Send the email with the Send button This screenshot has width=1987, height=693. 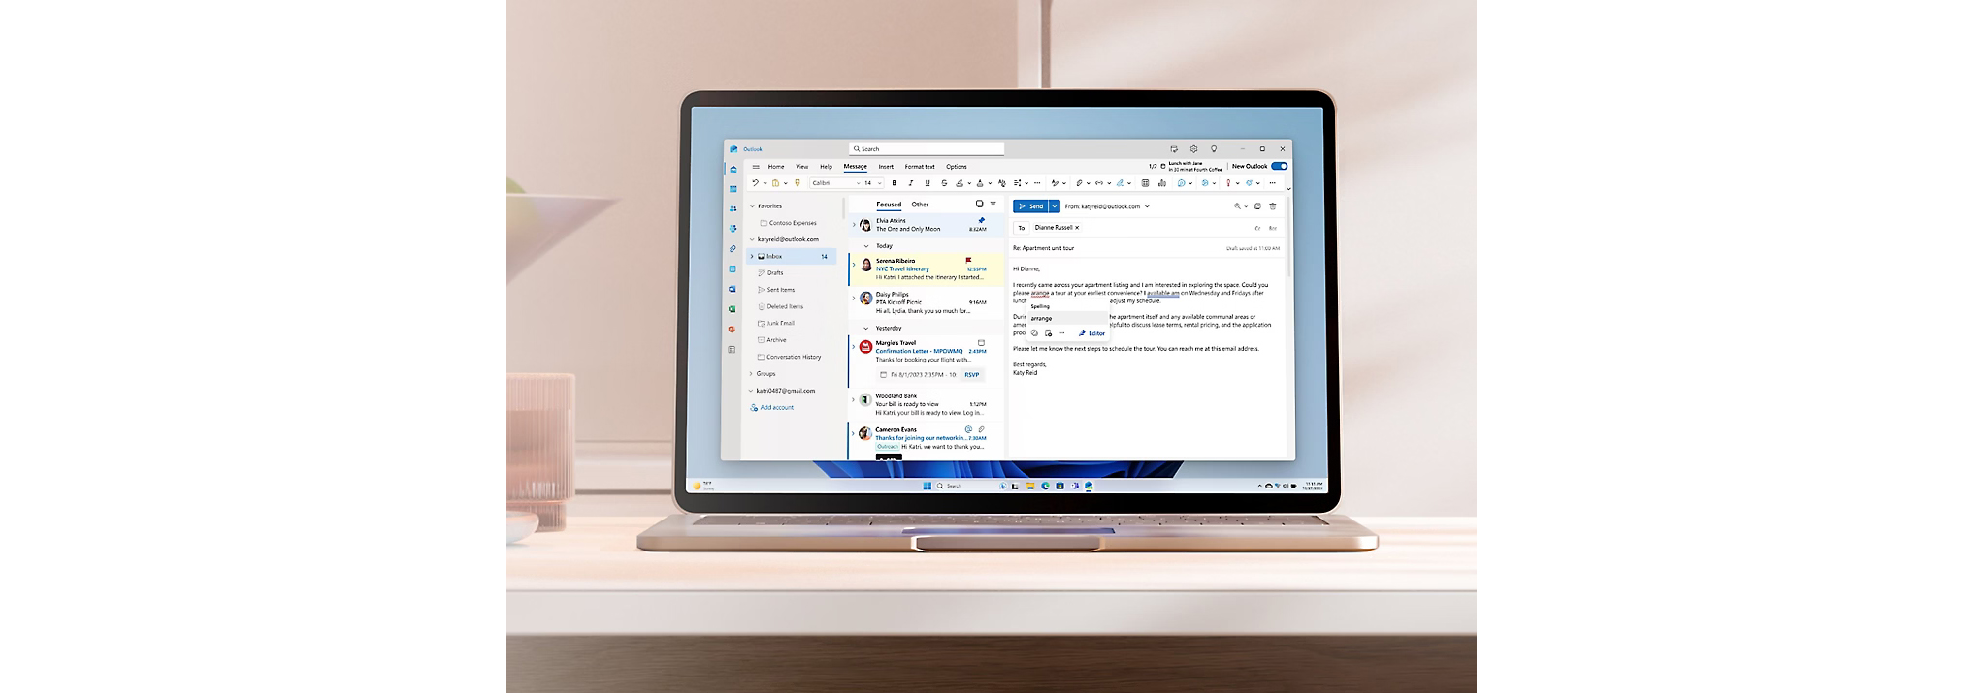pos(1031,206)
